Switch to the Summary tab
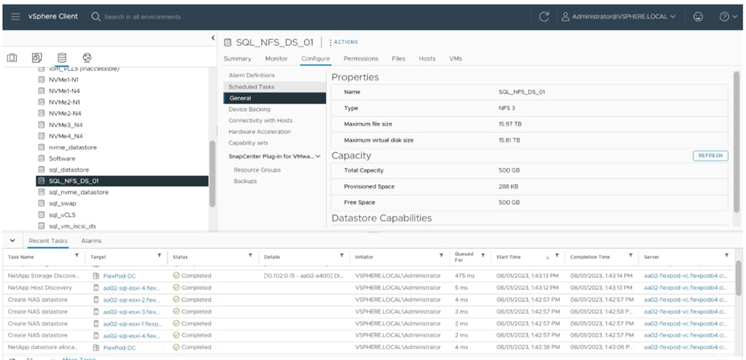 (238, 59)
